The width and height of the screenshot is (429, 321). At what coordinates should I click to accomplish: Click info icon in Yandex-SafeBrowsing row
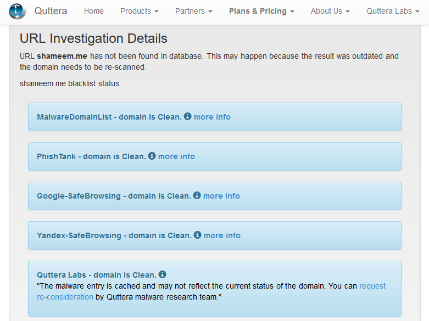197,235
